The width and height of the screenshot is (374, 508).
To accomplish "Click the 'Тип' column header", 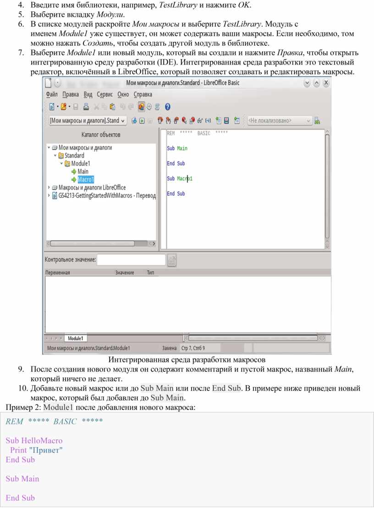I will coord(151,273).
